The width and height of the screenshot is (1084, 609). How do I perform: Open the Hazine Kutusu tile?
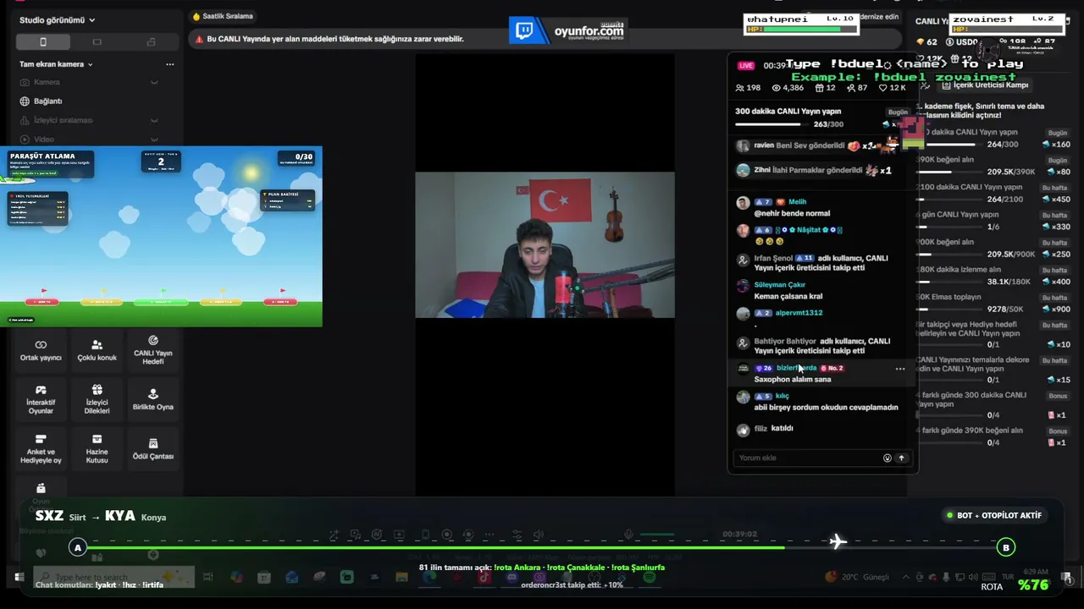click(97, 448)
